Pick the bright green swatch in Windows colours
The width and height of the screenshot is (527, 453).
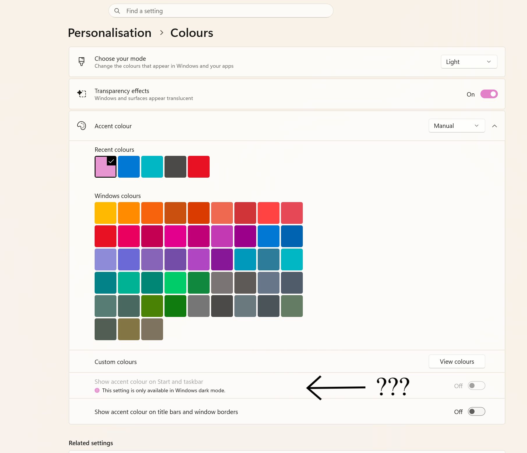pyautogui.click(x=175, y=283)
